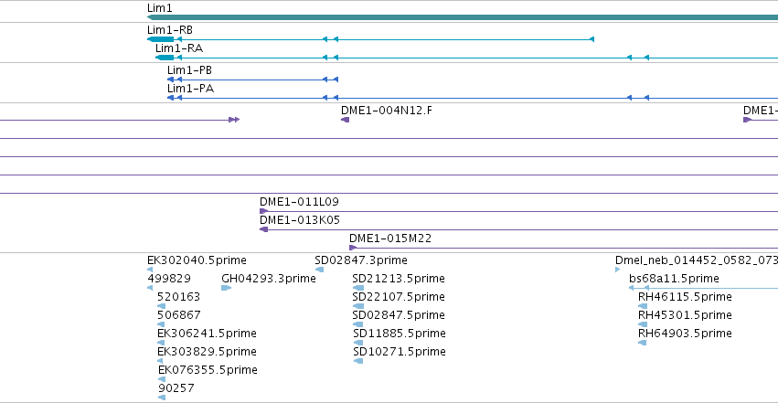Click the arrow glyph under 90257
This screenshot has width=778, height=403.
tap(162, 398)
